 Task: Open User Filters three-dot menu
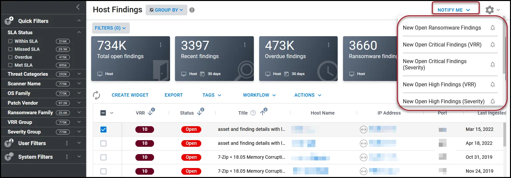67,143
